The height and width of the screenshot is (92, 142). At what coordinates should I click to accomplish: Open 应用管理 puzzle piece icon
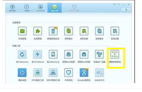click(x=38, y=31)
